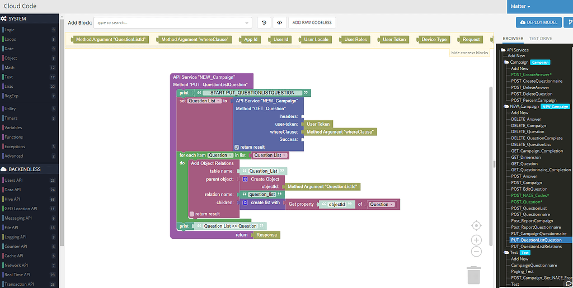Open the code view icon button
The width and height of the screenshot is (573, 288).
[x=279, y=22]
